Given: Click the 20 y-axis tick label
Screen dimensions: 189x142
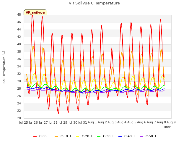Looking at the screenshot, I should pyautogui.click(x=19, y=118).
